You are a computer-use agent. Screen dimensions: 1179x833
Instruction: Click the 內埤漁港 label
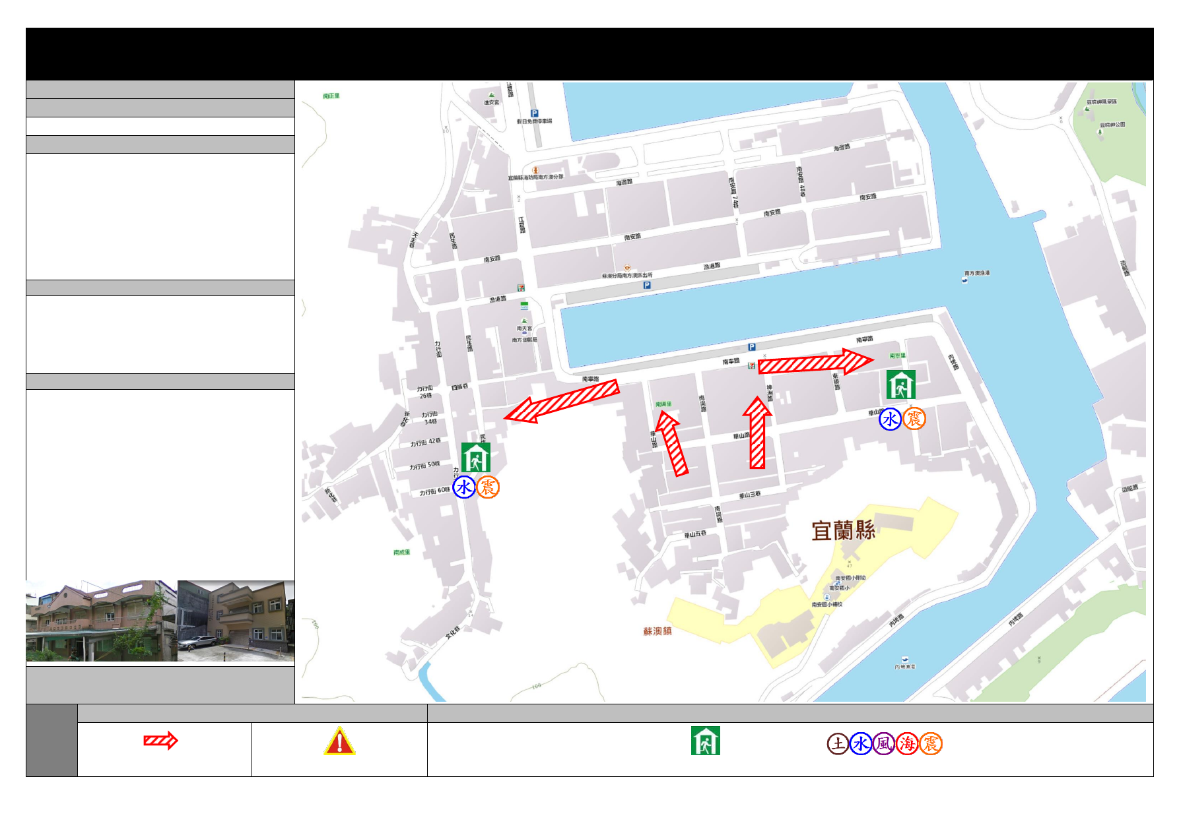[905, 667]
